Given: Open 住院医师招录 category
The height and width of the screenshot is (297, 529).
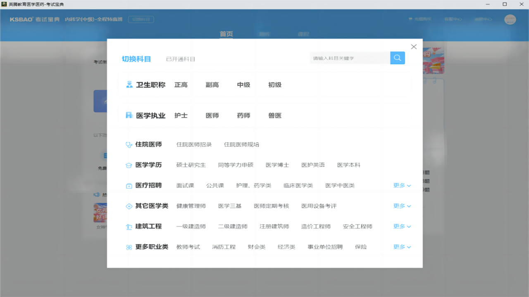Looking at the screenshot, I should pos(194,144).
